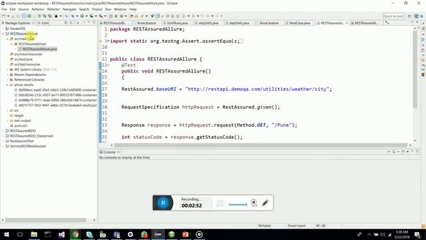
Task: Open the Navigate menu
Action: click(x=69, y=9)
